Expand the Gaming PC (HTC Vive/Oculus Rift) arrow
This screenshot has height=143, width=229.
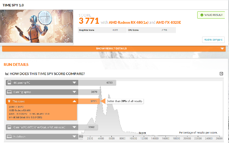(74, 127)
